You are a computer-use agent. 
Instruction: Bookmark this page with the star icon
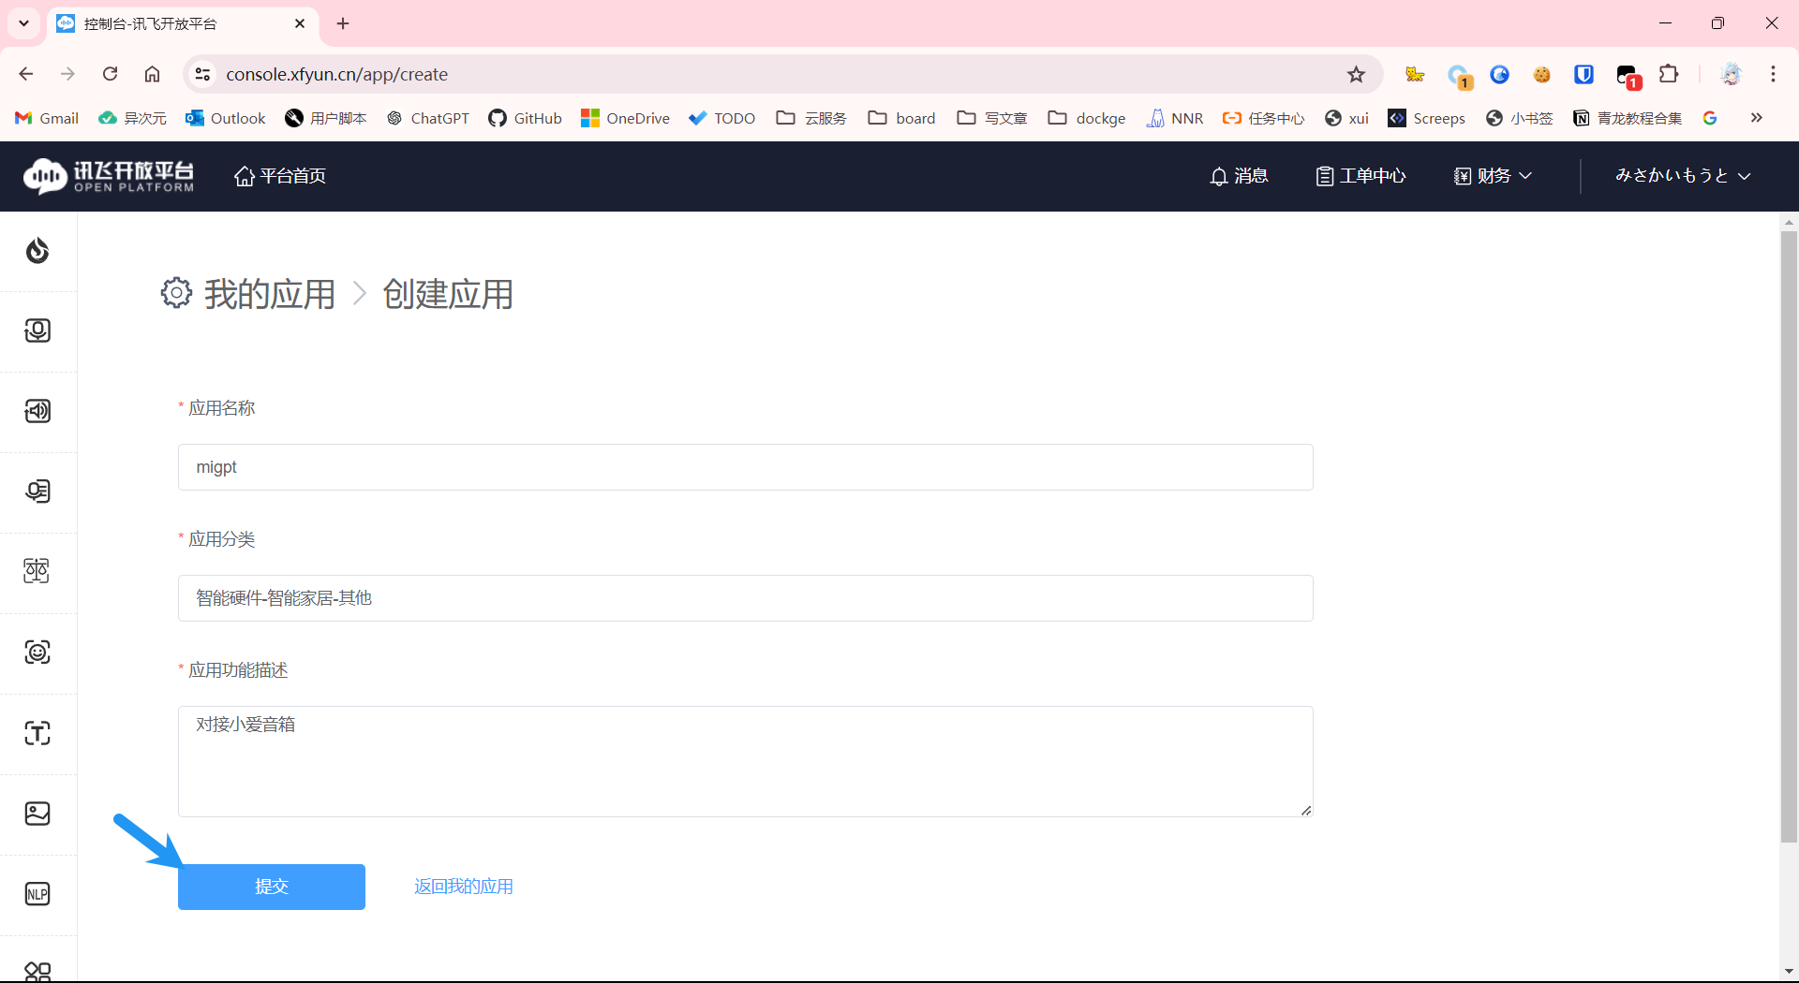[1356, 75]
